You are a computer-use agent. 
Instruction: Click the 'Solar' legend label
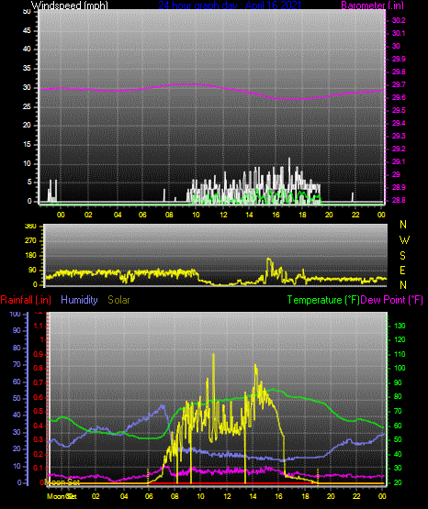click(118, 300)
